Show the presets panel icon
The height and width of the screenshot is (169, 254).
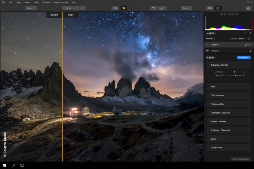tap(210, 8)
